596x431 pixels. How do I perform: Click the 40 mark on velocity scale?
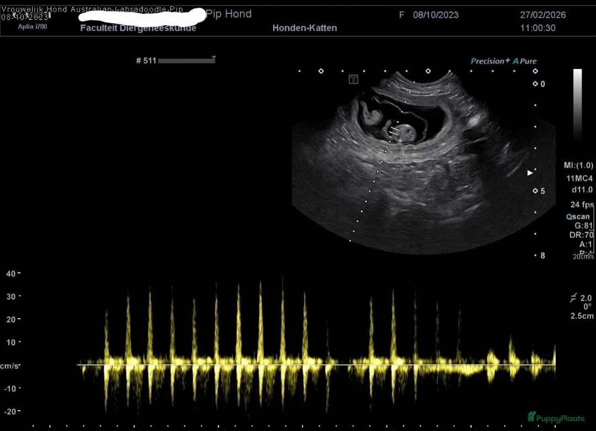[x=10, y=273]
